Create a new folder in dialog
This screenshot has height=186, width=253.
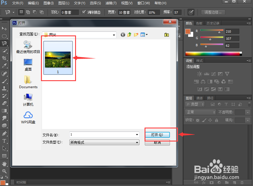click(136, 35)
